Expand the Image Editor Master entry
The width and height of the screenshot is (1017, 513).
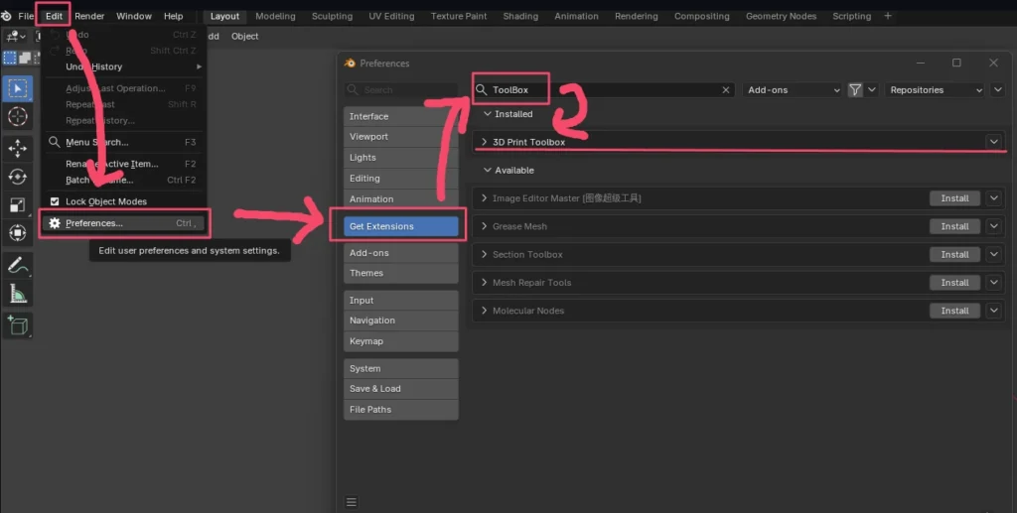coord(484,198)
